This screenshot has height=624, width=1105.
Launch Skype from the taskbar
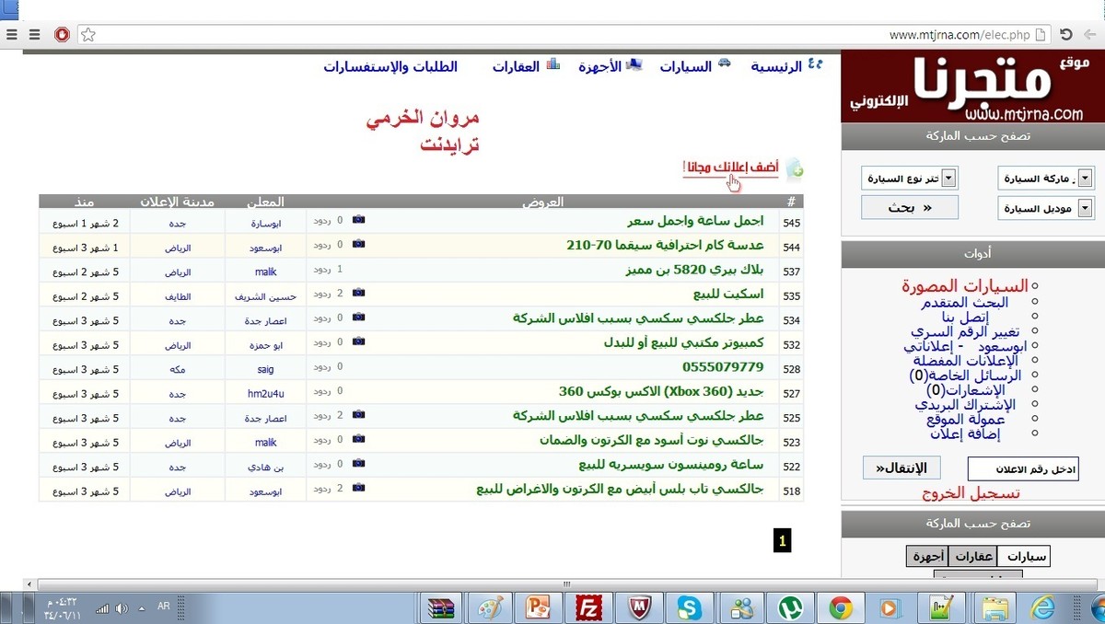tap(690, 607)
